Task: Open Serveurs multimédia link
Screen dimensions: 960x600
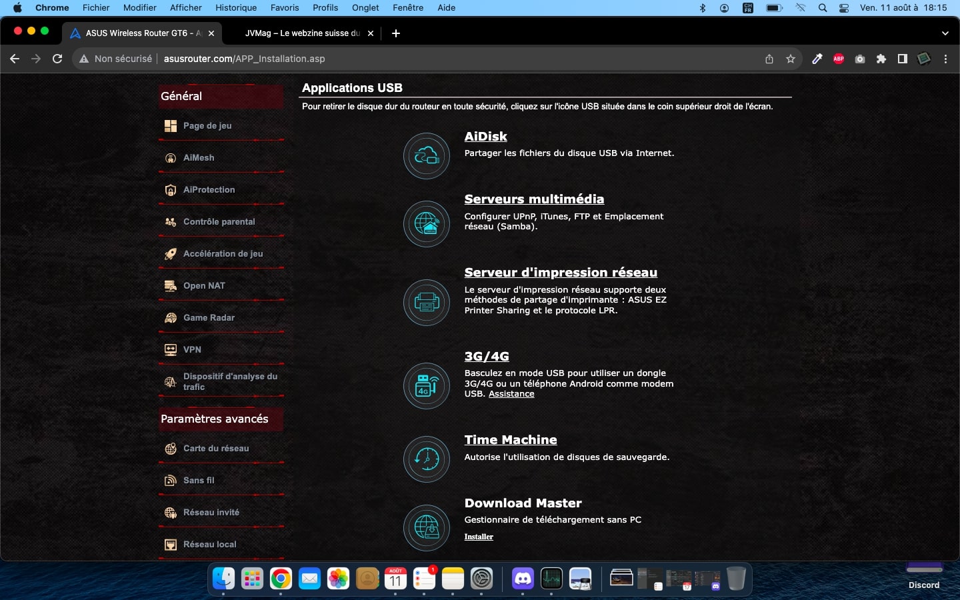Action: click(534, 199)
